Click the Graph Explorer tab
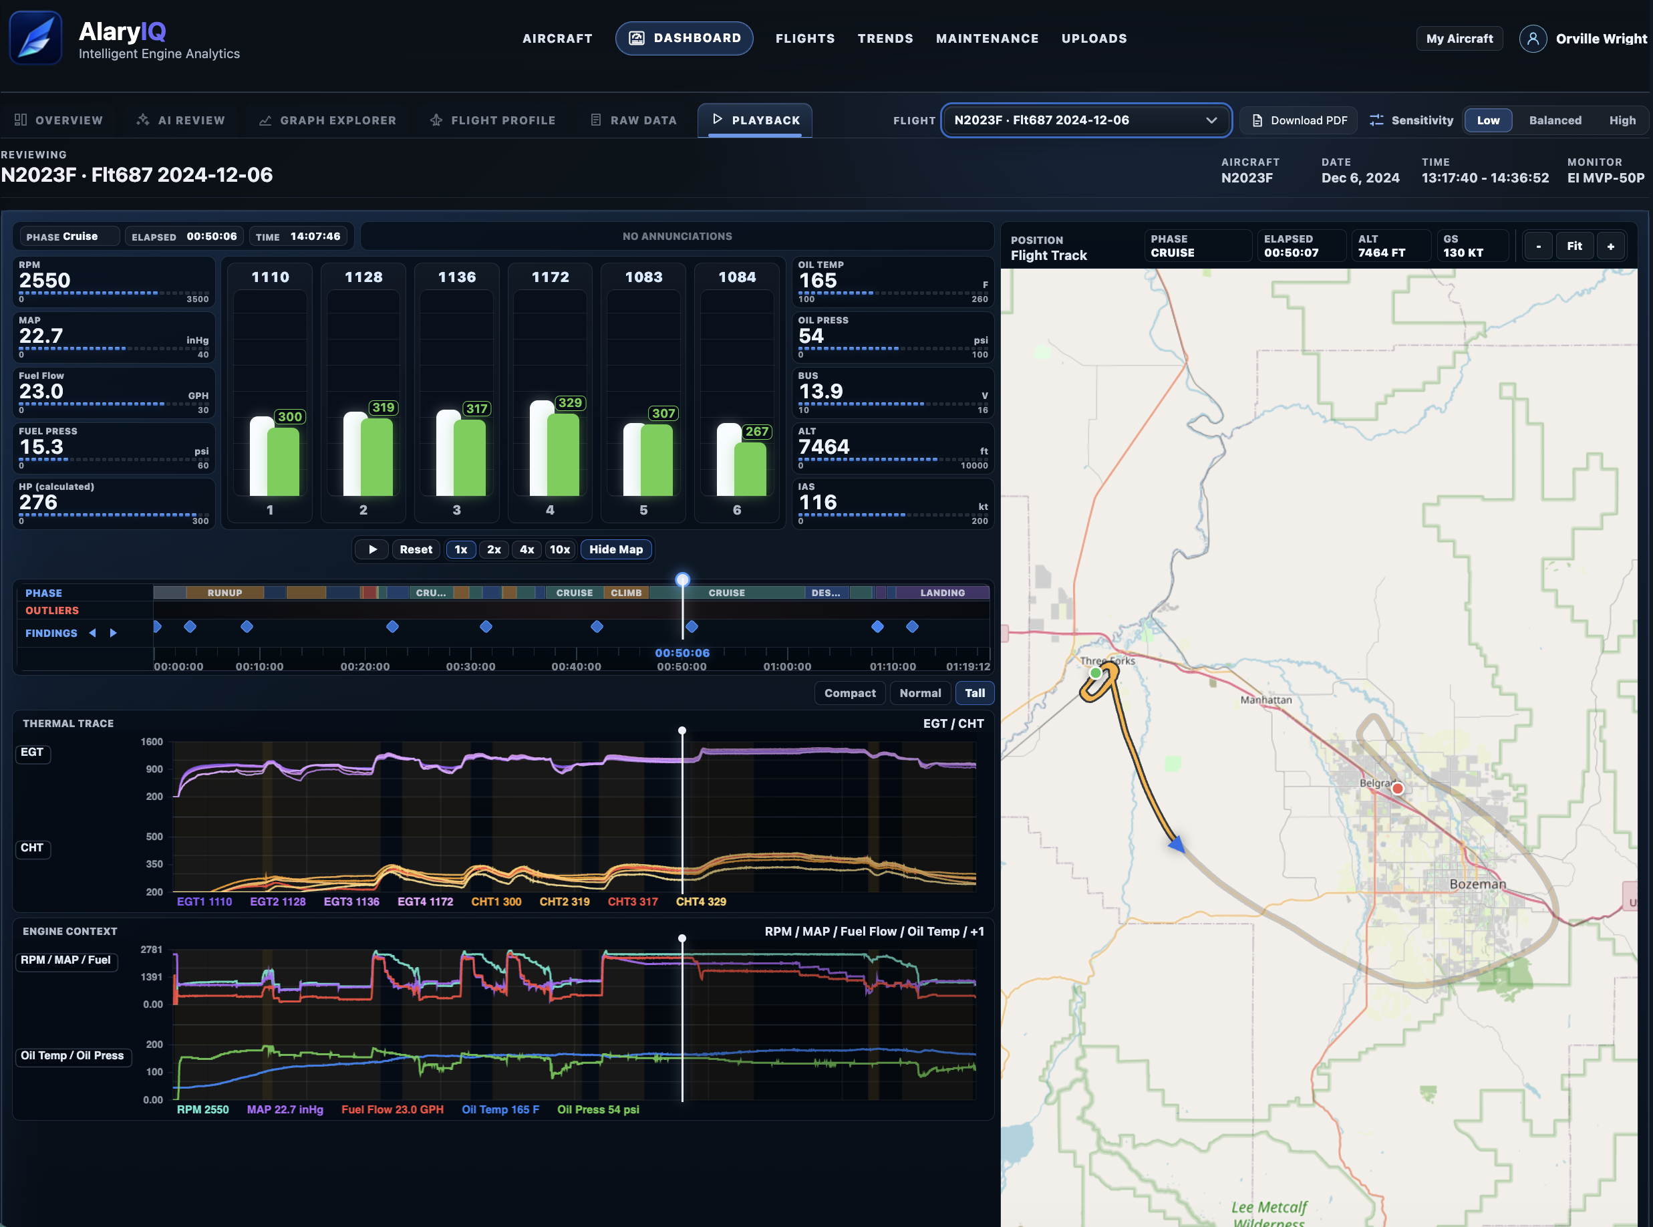1653x1227 pixels. [327, 120]
